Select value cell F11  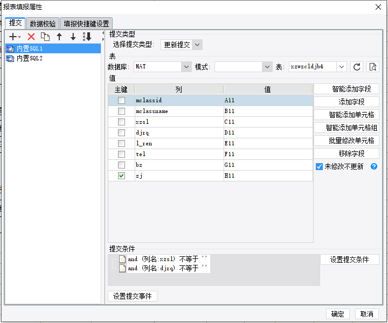click(x=268, y=154)
